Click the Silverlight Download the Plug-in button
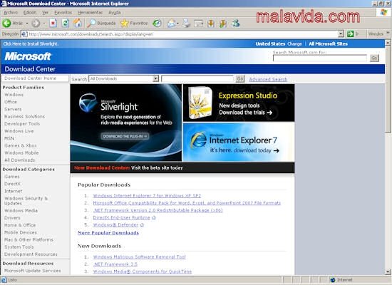Screen dimensions: 392x285 coord(125,136)
